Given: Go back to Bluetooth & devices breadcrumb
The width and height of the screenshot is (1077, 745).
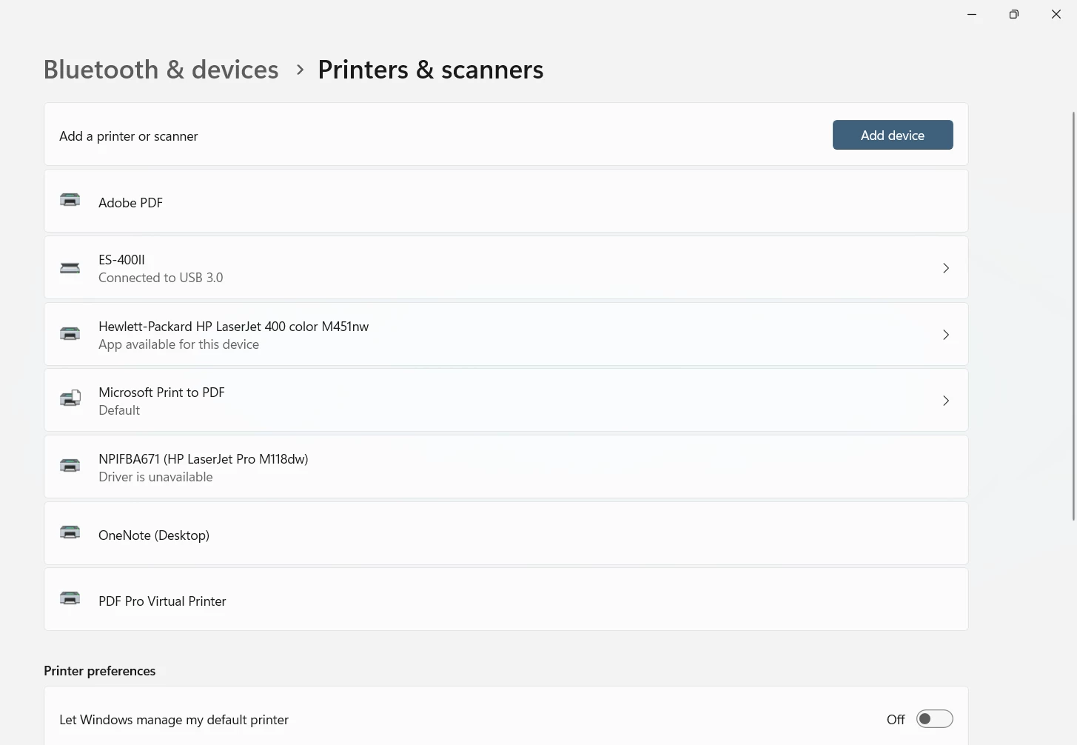Looking at the screenshot, I should pos(161,70).
